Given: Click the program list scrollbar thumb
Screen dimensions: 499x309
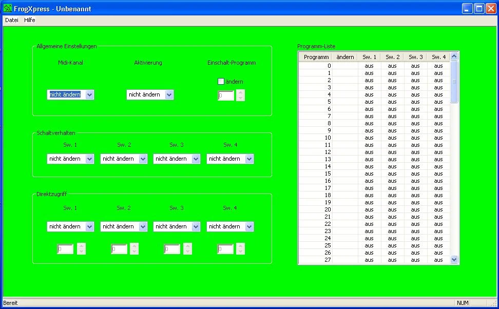Looking at the screenshot, I should coord(454,82).
